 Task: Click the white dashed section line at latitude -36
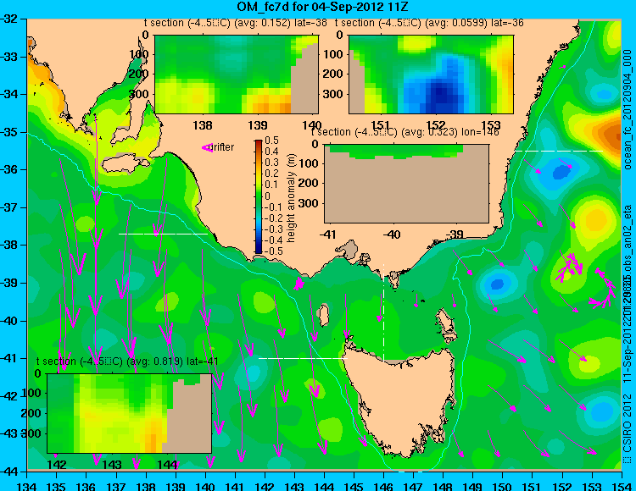coord(559,151)
